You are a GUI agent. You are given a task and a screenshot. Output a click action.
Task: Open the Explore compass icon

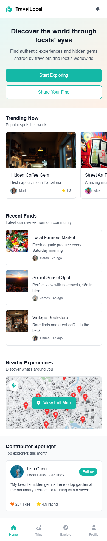[x=66, y=527]
